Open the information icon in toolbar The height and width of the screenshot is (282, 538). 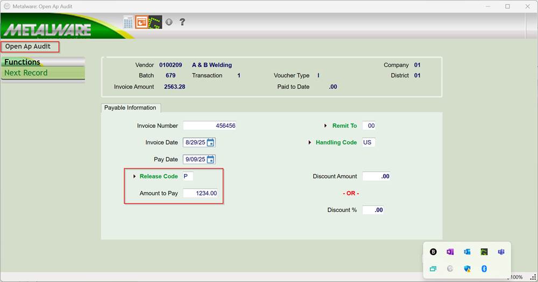169,22
